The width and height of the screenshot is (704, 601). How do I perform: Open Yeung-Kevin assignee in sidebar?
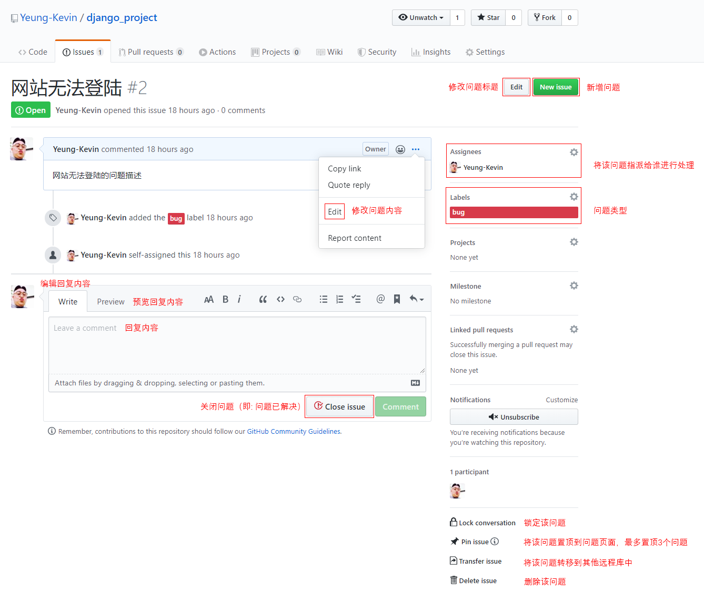[x=483, y=168]
